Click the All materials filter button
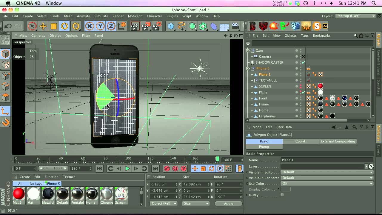This screenshot has height=215, width=382. [20, 184]
